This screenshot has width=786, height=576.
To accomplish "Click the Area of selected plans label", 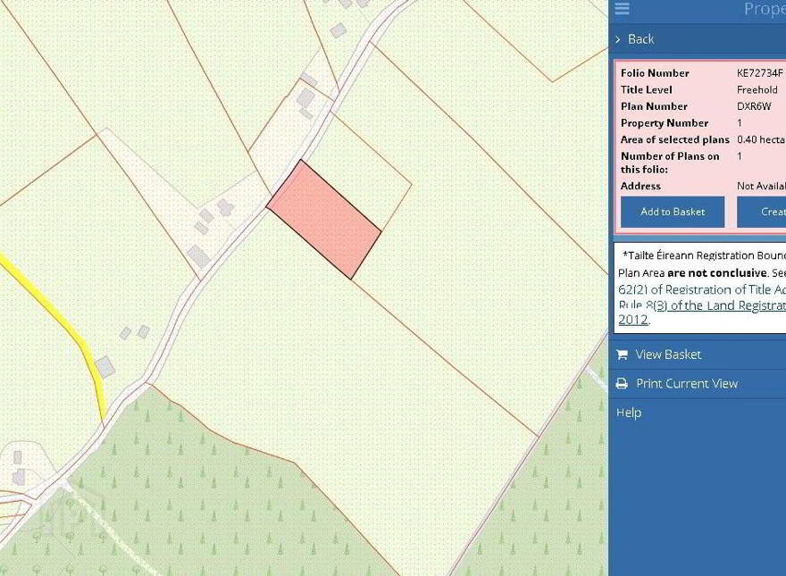I will (x=674, y=139).
